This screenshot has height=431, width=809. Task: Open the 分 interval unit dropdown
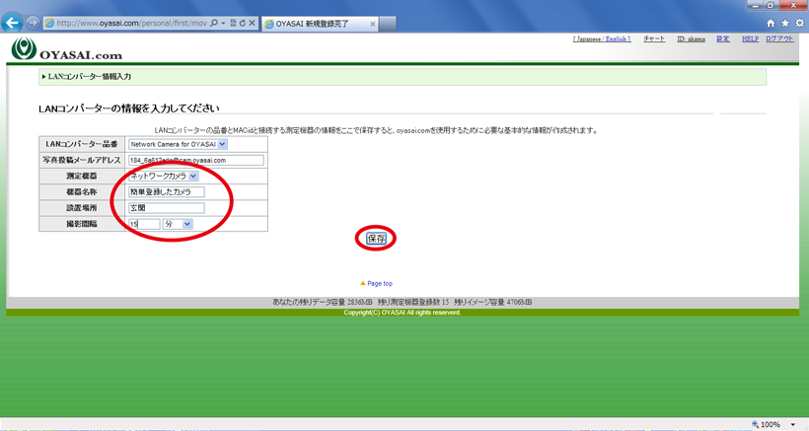[x=178, y=224]
